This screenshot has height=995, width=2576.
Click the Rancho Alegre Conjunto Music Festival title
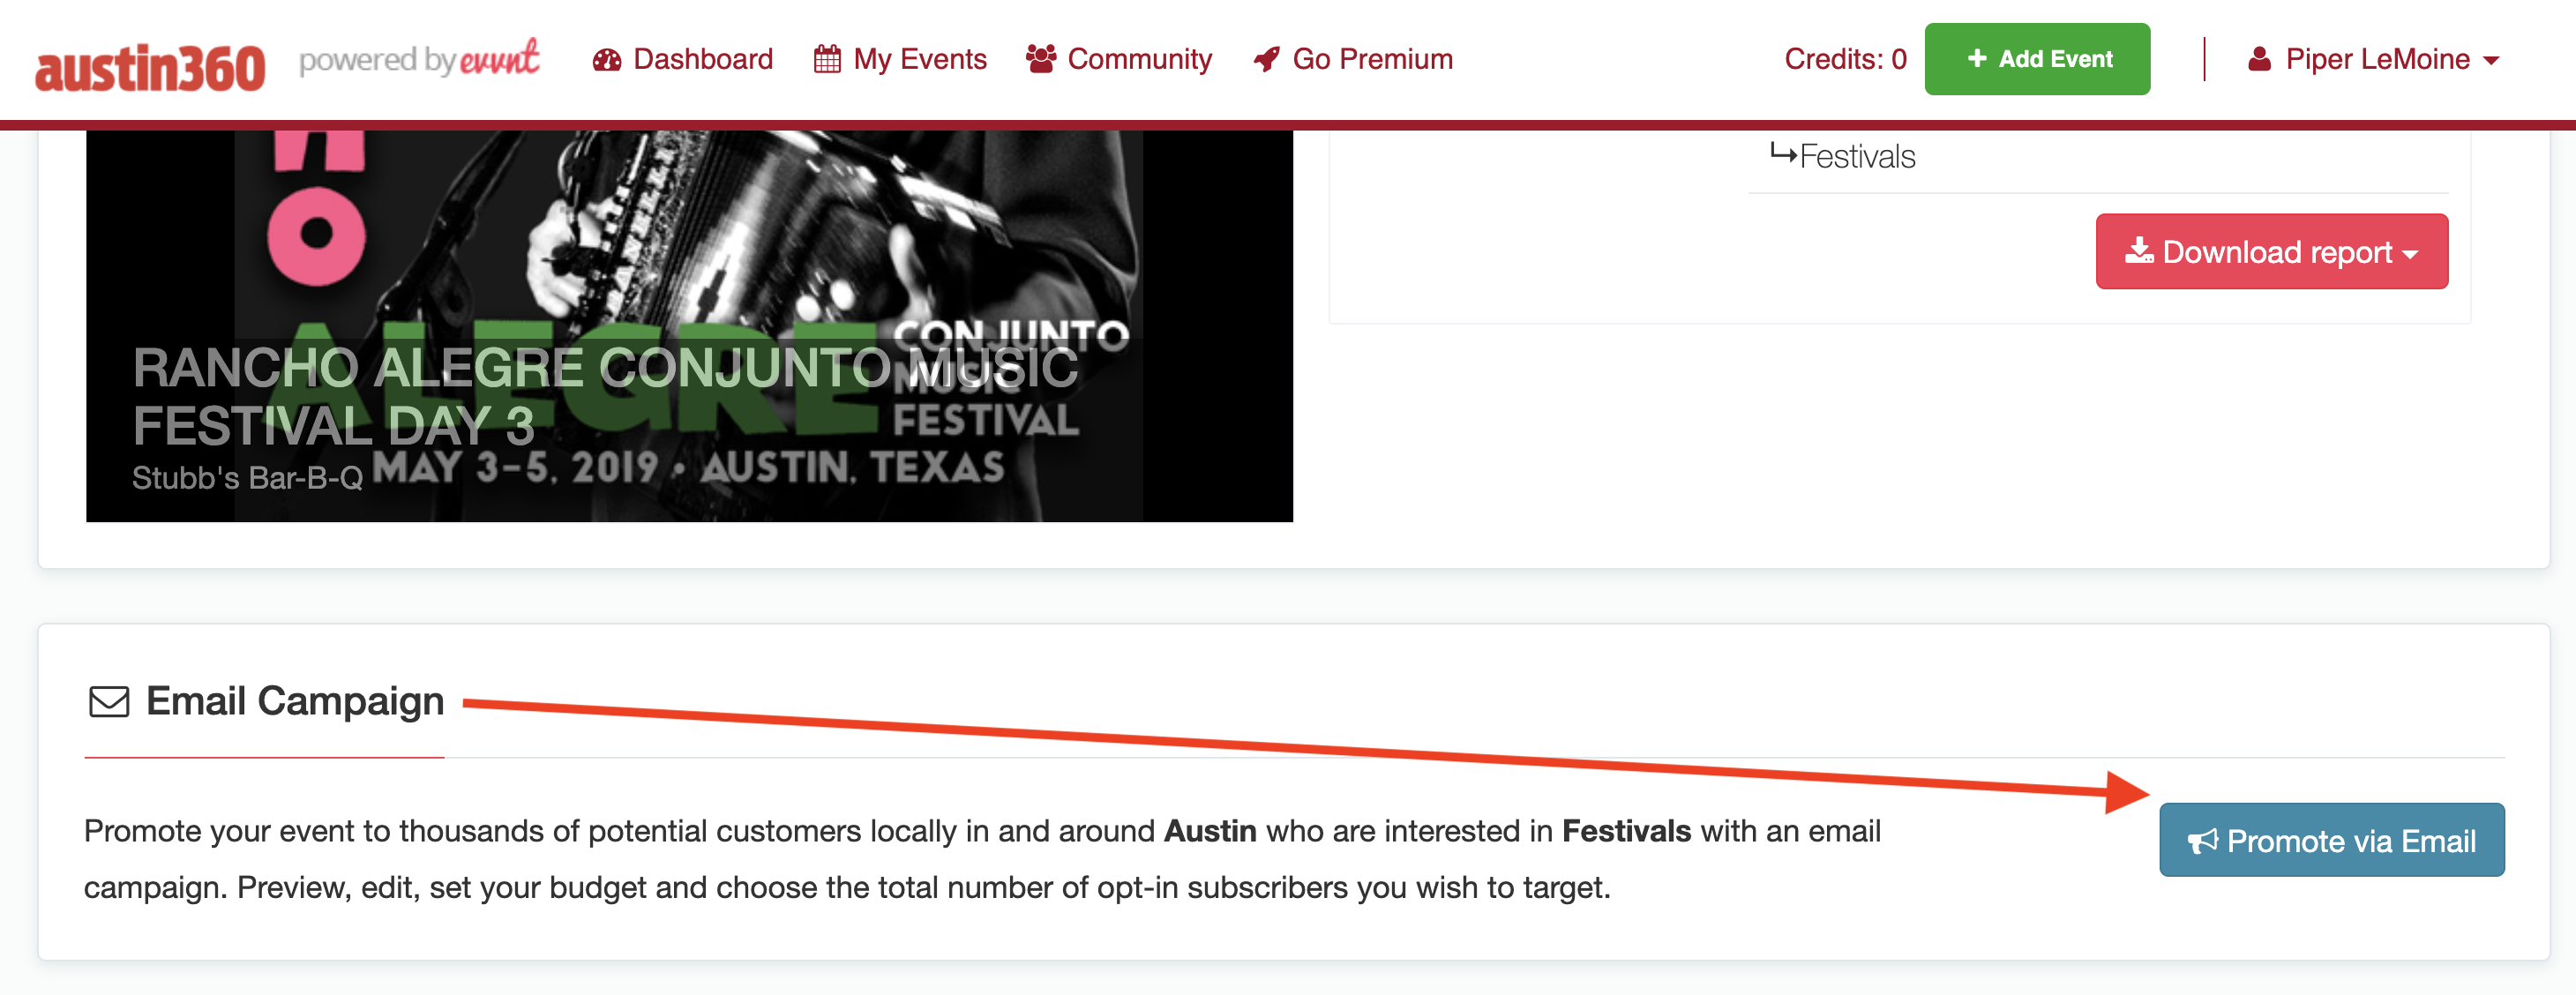[606, 397]
